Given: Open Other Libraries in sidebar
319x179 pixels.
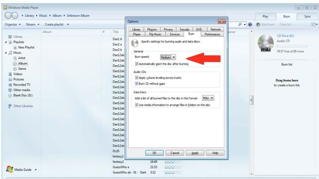Looking at the screenshot, I should pyautogui.click(x=23, y=106).
